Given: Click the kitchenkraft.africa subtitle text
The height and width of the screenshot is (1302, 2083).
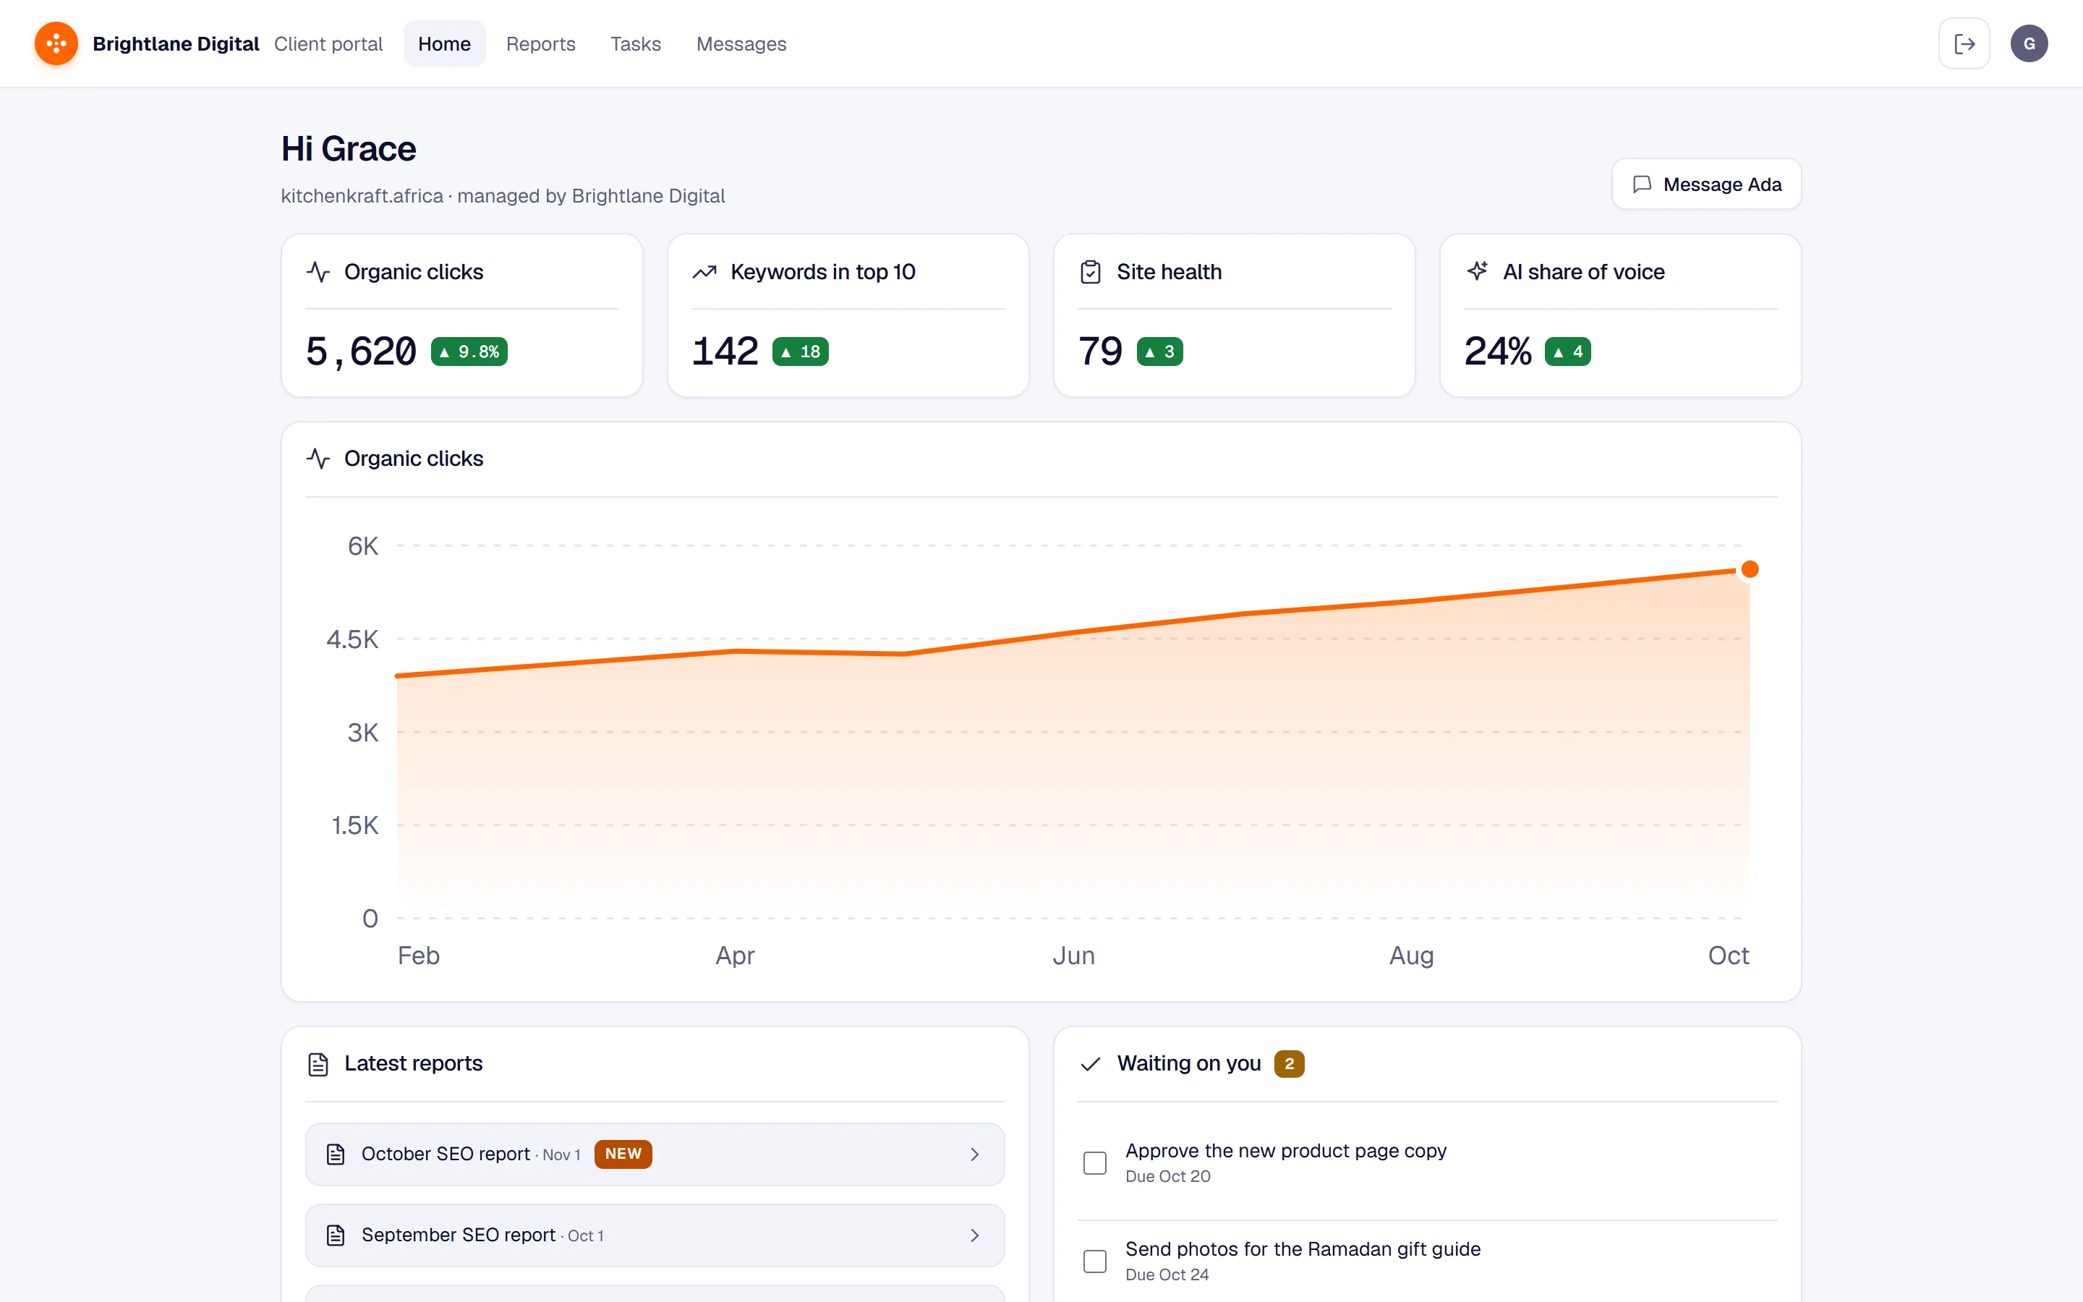Looking at the screenshot, I should coord(503,196).
